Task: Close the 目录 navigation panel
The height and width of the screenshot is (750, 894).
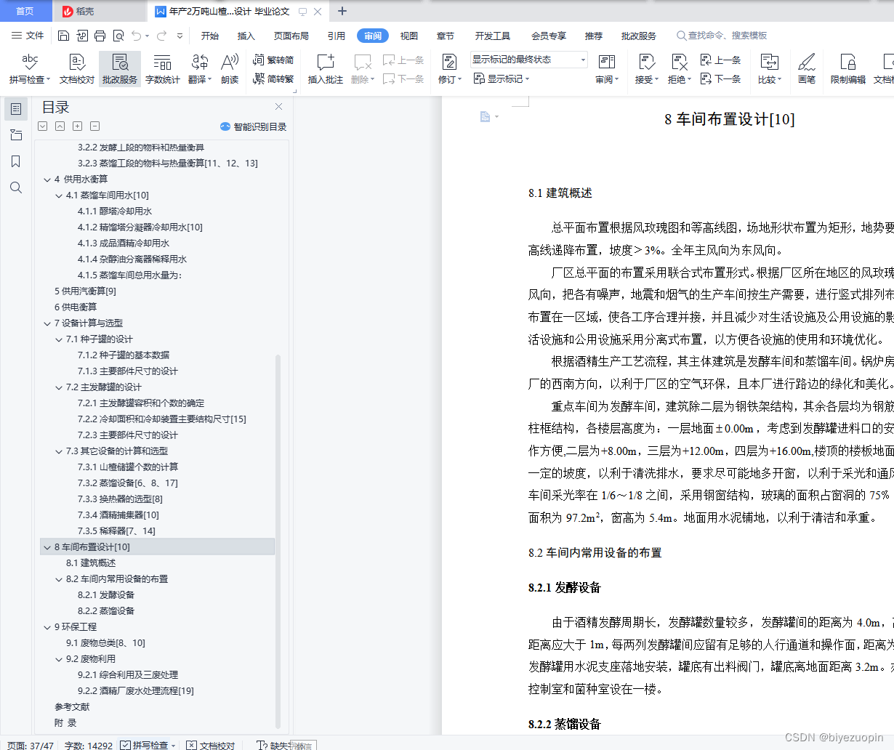Action: (278, 107)
